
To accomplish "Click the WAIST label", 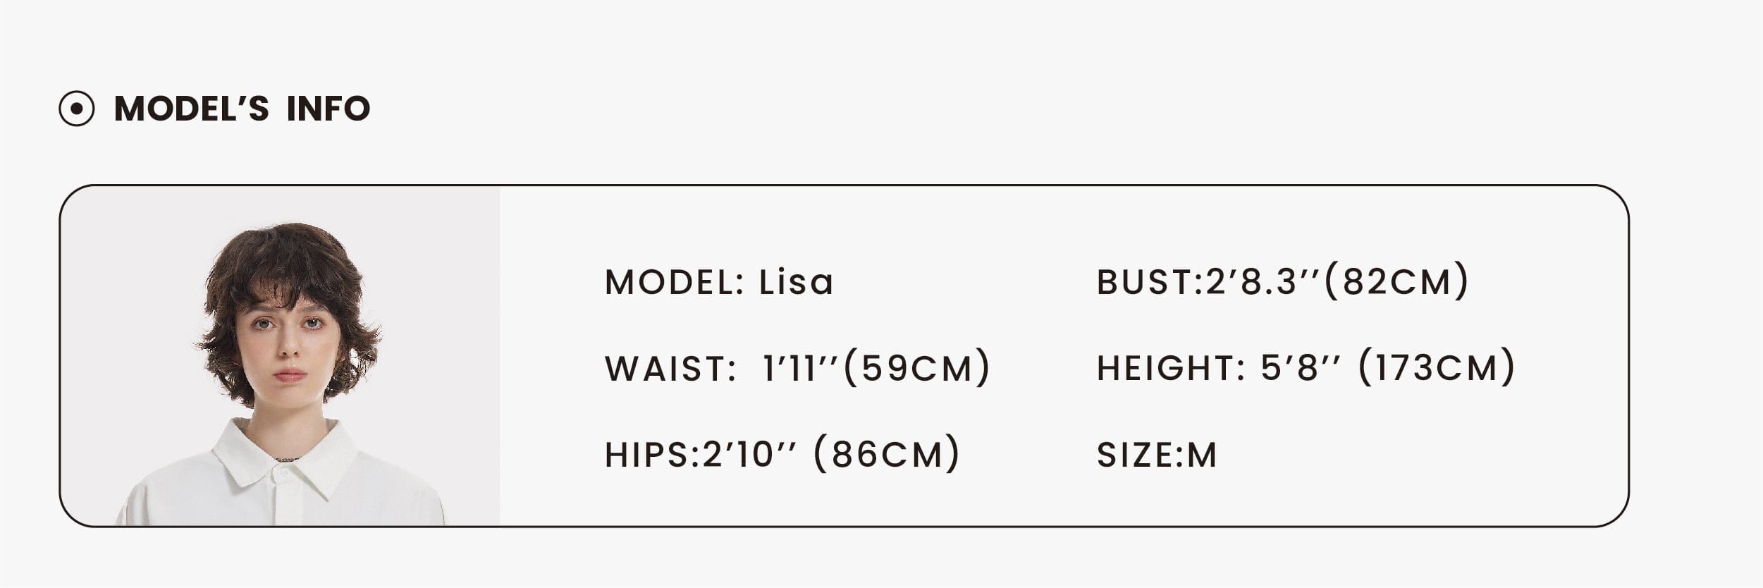I will (670, 369).
